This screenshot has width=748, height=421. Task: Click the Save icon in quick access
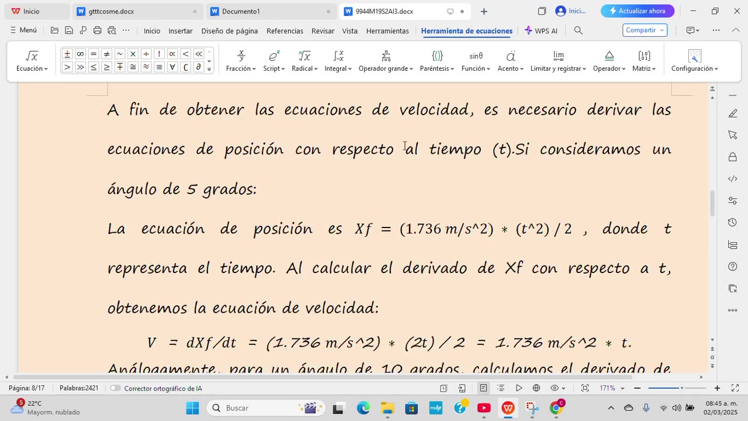pos(68,30)
